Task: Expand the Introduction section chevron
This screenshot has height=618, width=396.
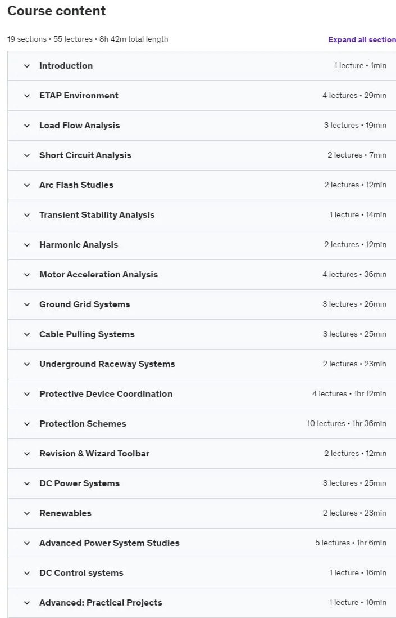Action: point(27,66)
